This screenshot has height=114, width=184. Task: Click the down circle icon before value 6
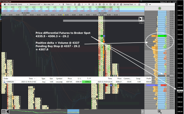pyautogui.click(x=104, y=4)
